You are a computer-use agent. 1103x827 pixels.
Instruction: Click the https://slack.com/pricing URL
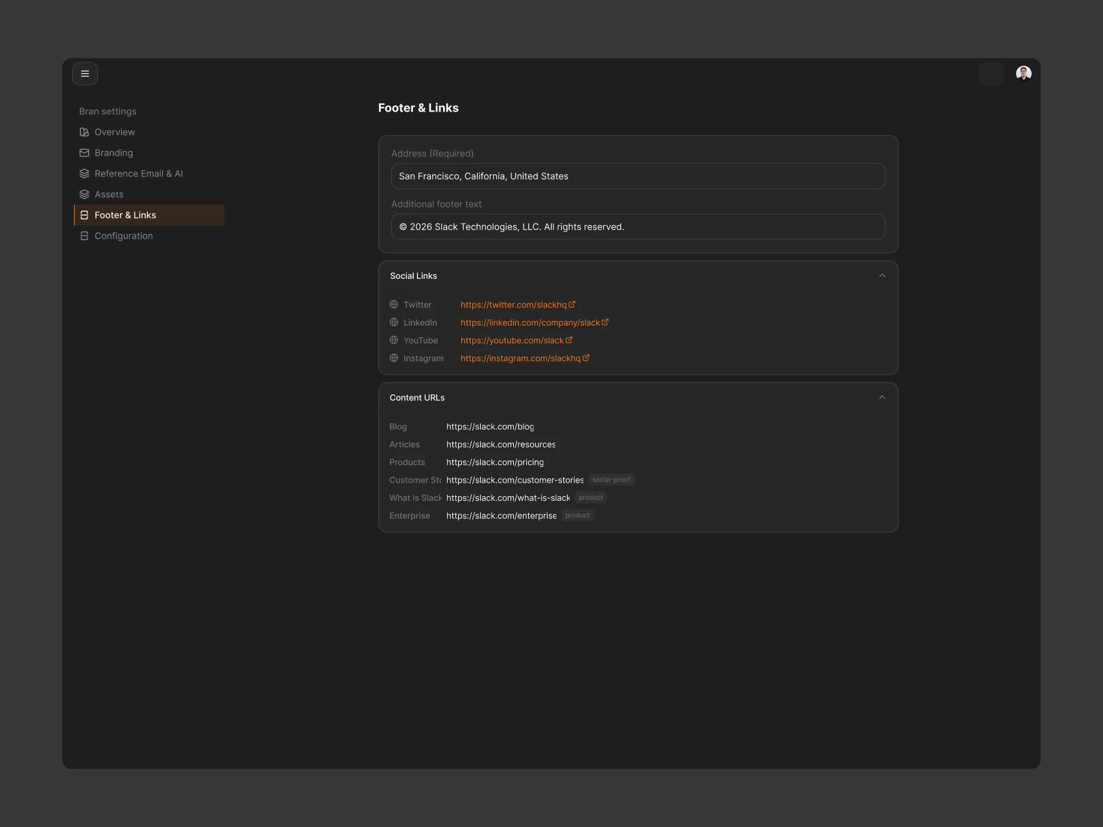click(x=495, y=462)
